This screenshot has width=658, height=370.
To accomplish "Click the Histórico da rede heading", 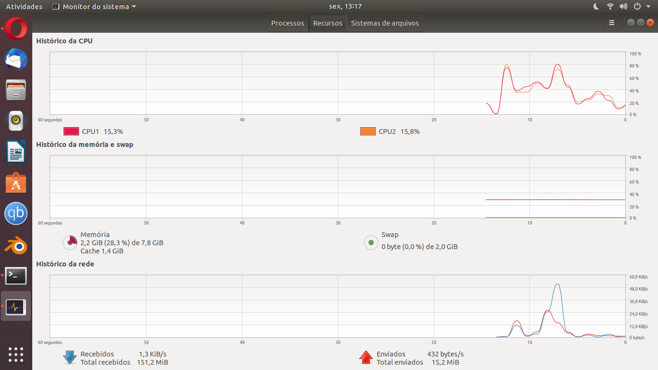I will point(65,264).
